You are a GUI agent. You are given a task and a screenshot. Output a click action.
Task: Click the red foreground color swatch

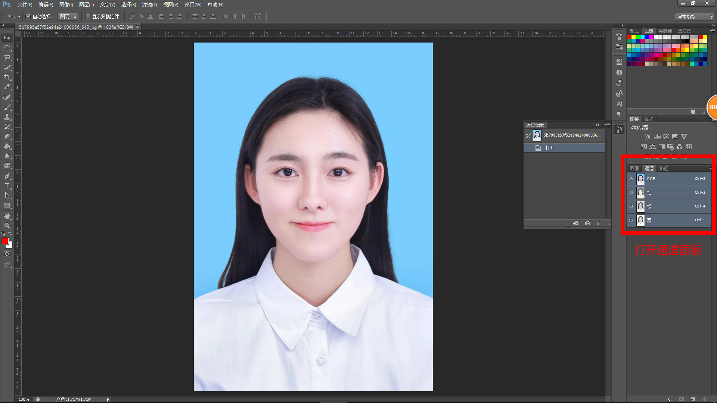coord(5,241)
